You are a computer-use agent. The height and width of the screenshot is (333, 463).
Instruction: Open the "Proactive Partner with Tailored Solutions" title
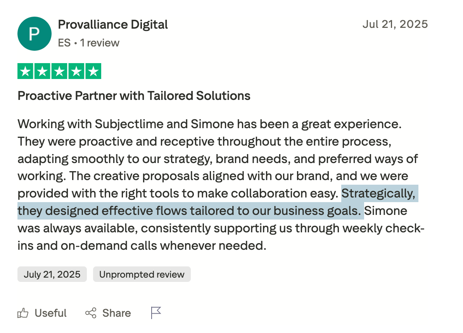click(134, 96)
